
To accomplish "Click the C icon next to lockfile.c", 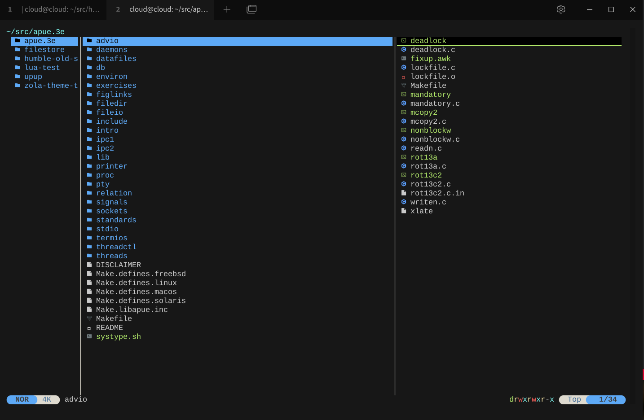I will (x=404, y=68).
